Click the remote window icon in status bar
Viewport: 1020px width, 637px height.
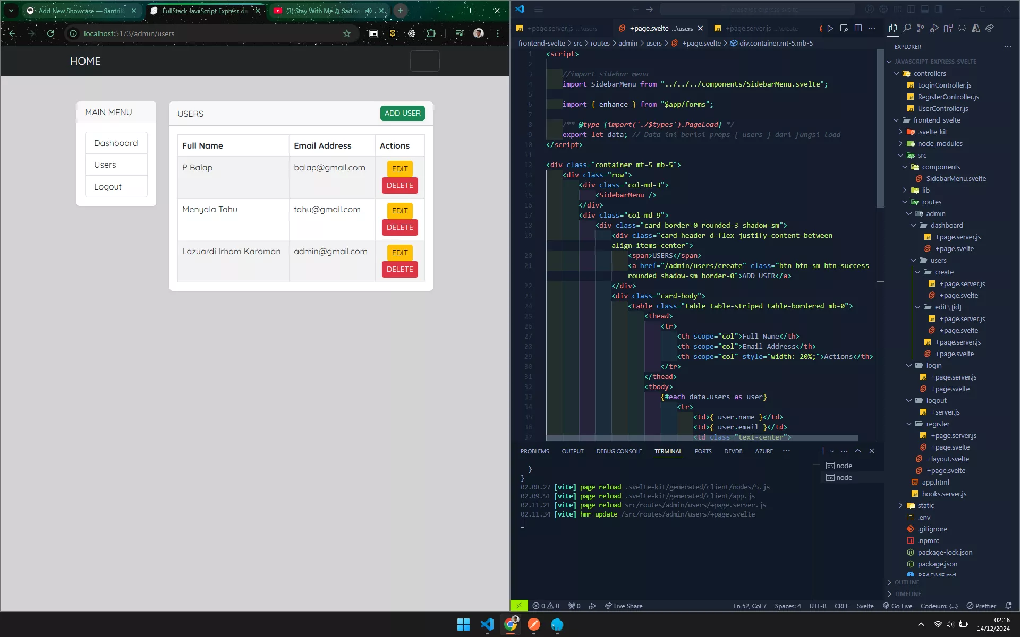point(519,606)
